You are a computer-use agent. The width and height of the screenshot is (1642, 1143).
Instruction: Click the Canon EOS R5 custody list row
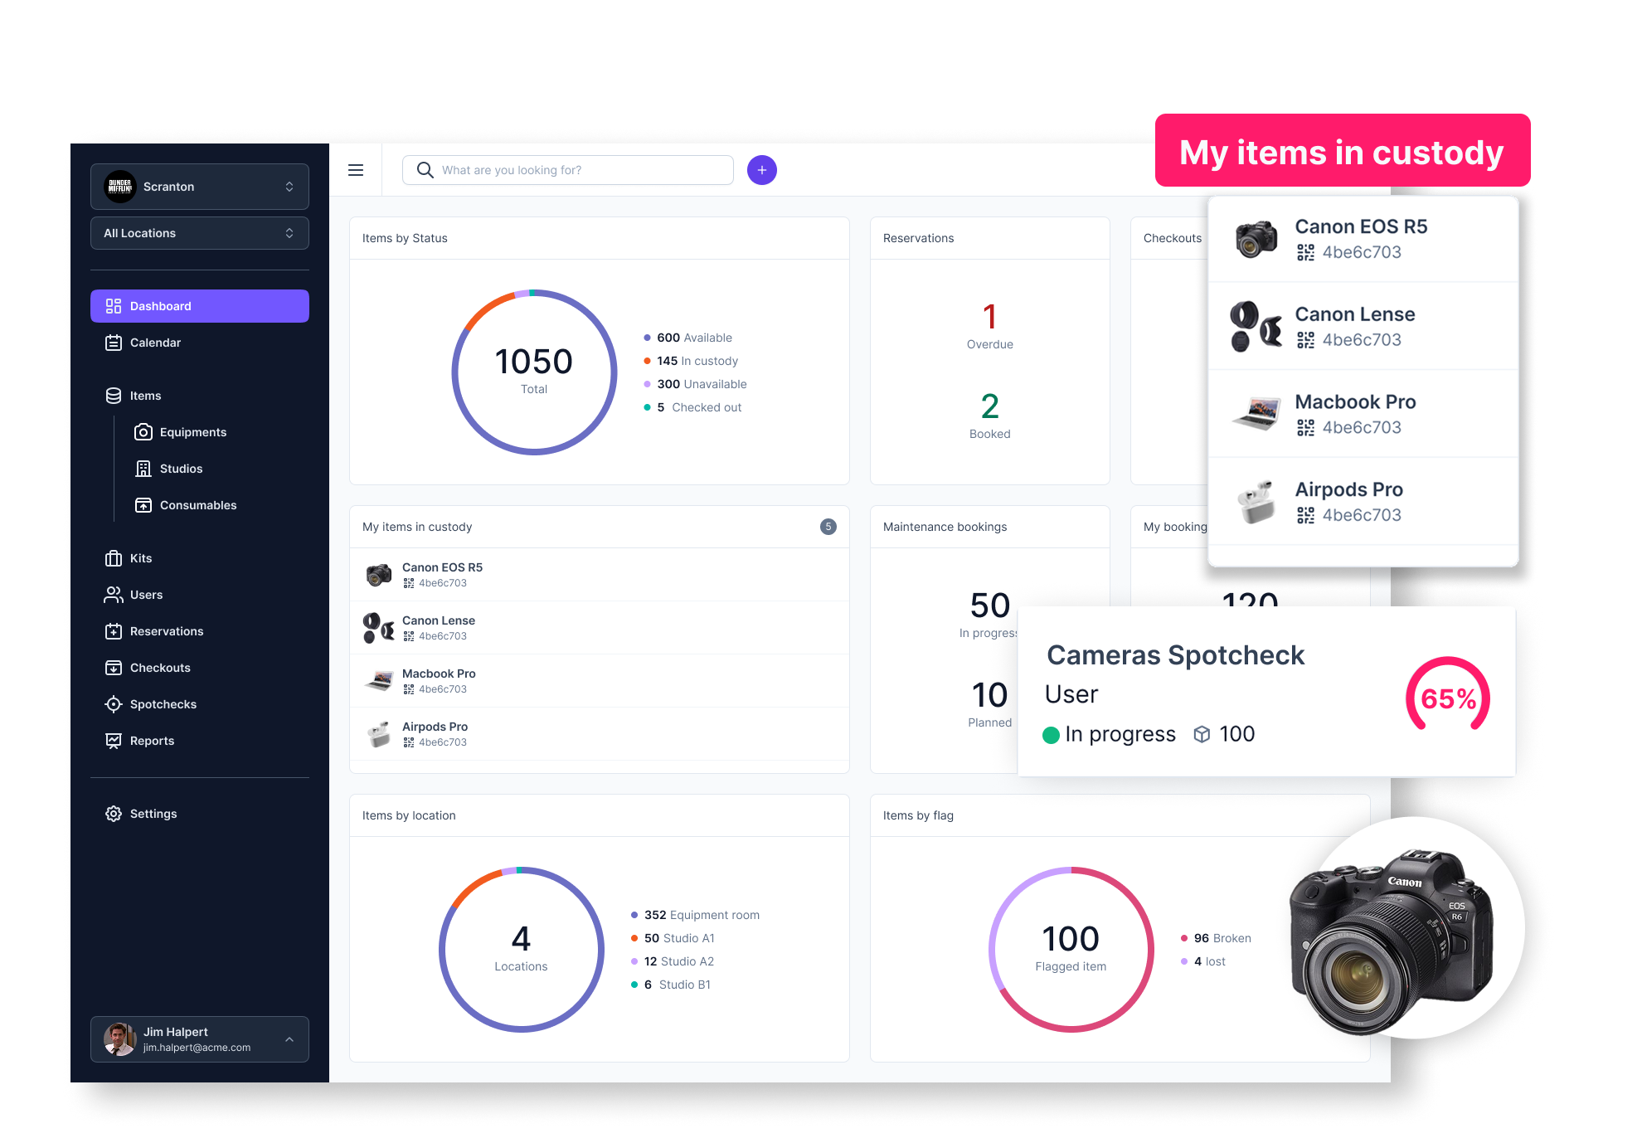(600, 575)
